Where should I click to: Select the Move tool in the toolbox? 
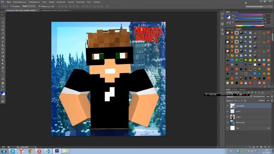coord(3,15)
